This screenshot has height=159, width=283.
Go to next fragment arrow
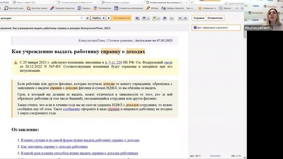click(x=185, y=18)
